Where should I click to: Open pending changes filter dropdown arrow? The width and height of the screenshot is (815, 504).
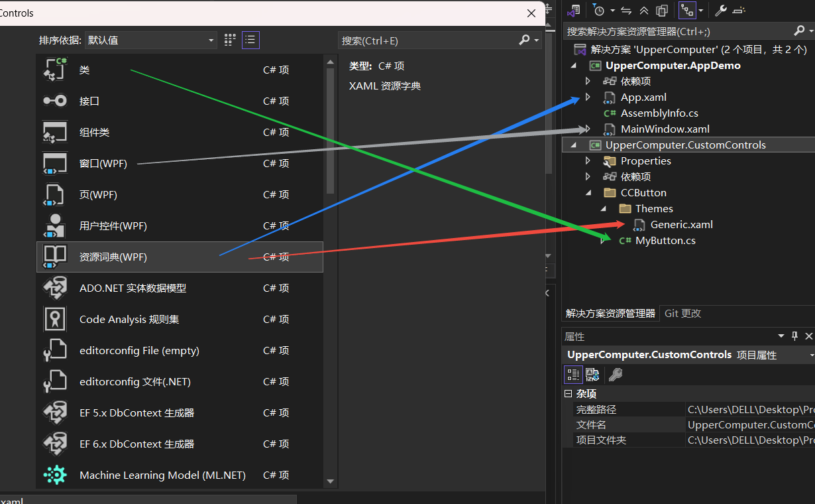pos(612,11)
